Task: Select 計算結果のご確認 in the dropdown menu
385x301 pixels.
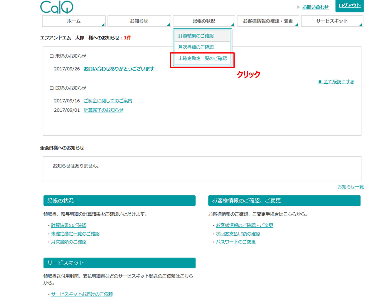Action: click(x=202, y=36)
